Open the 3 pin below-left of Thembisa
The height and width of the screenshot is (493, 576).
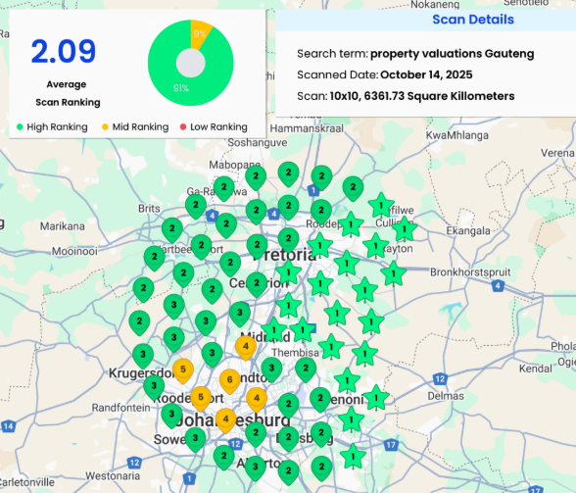coord(271,370)
